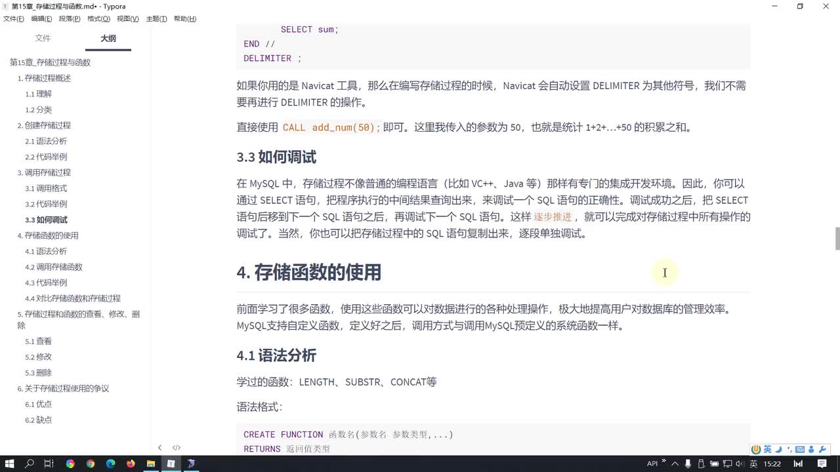The height and width of the screenshot is (472, 840).
Task: Jump to outline item 5.1 查看
Action: click(x=38, y=341)
